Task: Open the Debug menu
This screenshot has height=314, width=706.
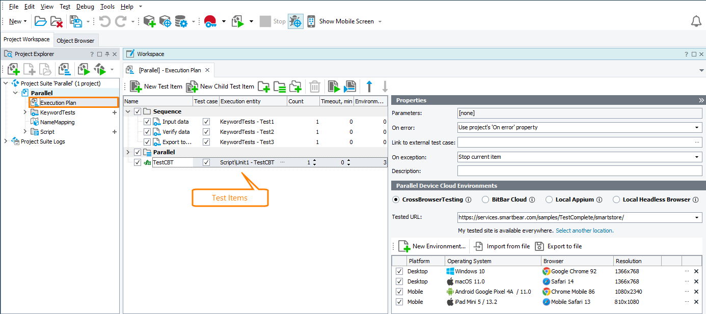Action: tap(85, 7)
